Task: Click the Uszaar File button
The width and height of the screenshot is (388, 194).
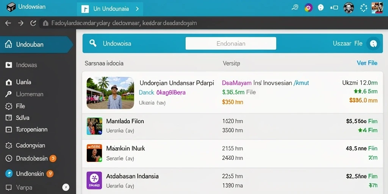Action: pos(348,44)
